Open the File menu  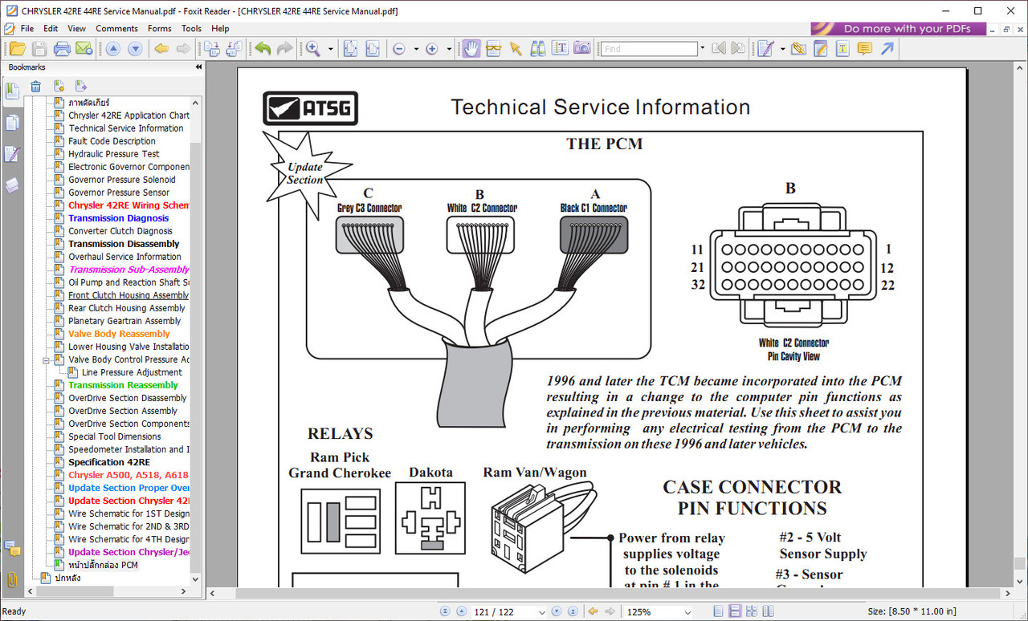click(27, 28)
